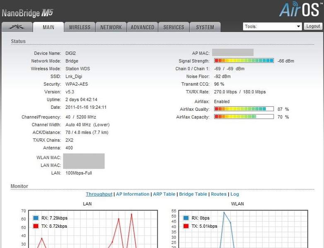Click the LAN throughput chart
The image size is (324, 248).
click(x=93, y=229)
